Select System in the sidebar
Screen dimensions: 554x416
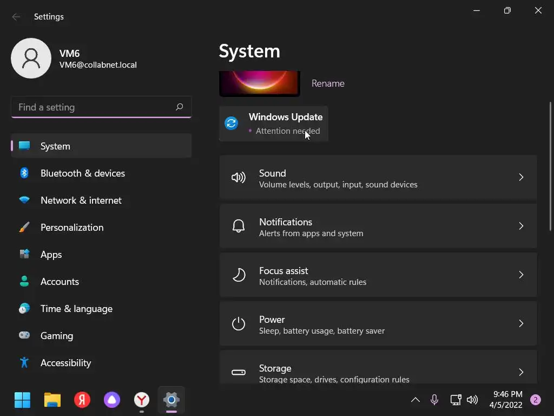click(x=101, y=146)
